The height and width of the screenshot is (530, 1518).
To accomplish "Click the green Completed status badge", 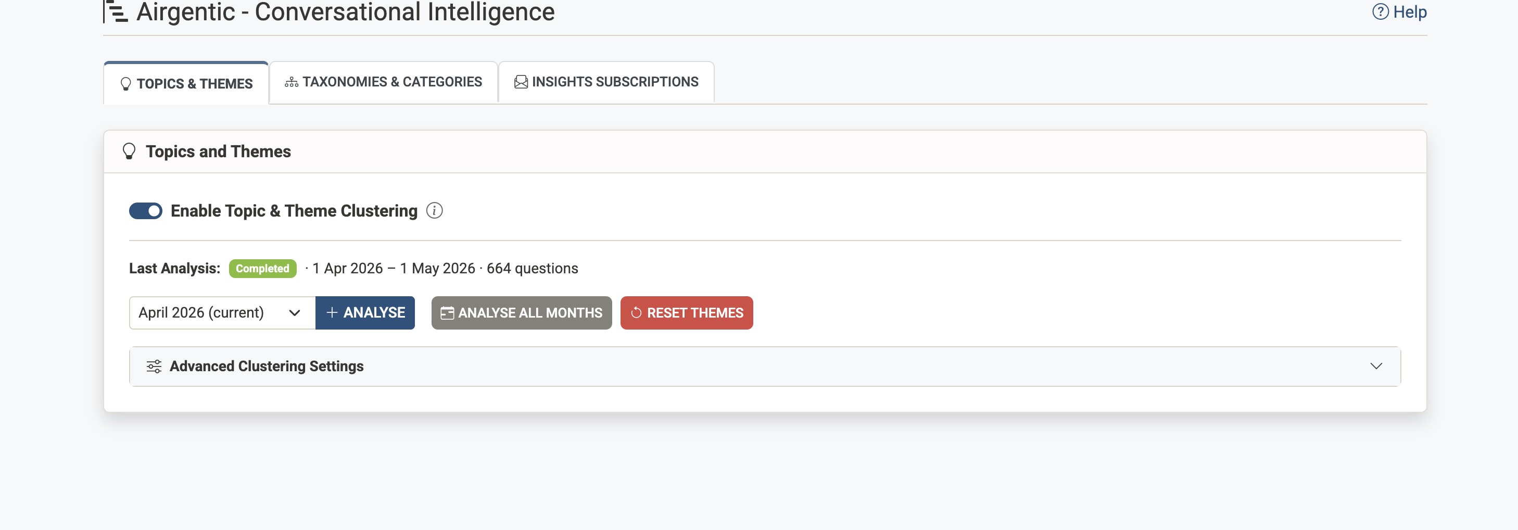I will point(262,268).
